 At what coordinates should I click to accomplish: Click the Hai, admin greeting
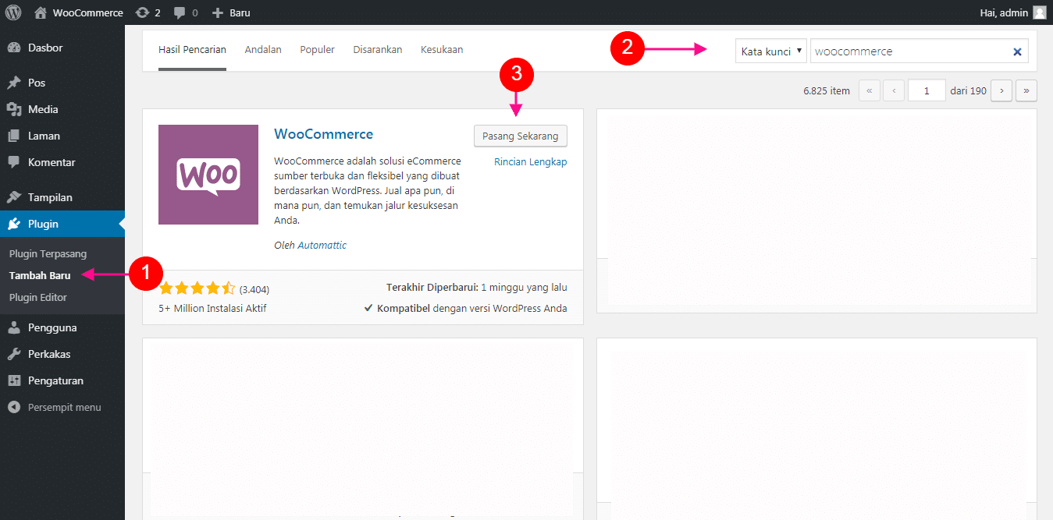[1003, 12]
